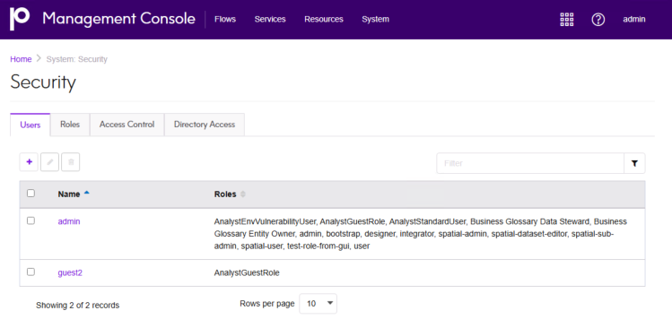The width and height of the screenshot is (672, 328).
Task: Open the admin account menu
Action: 633,20
